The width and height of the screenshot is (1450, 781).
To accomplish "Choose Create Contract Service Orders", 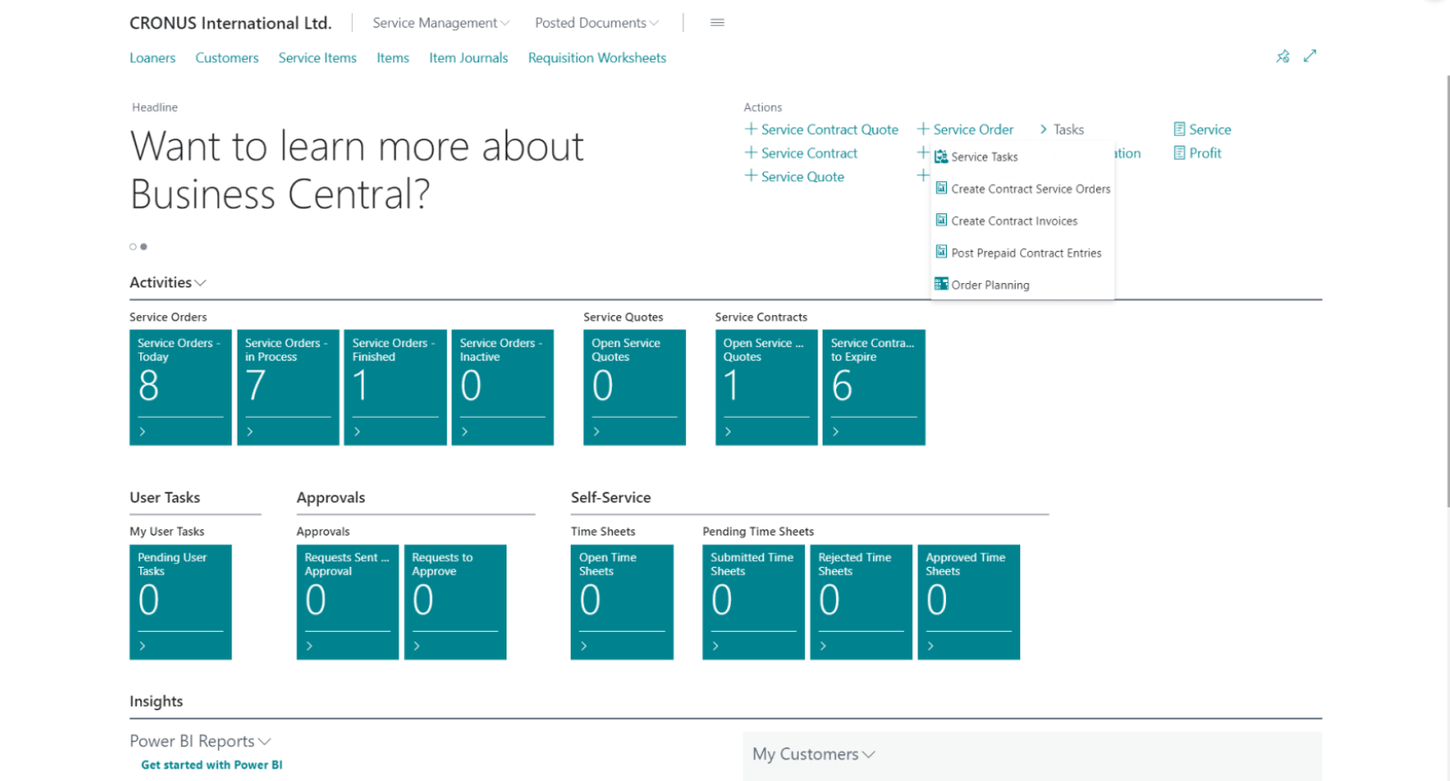I will tap(1030, 188).
